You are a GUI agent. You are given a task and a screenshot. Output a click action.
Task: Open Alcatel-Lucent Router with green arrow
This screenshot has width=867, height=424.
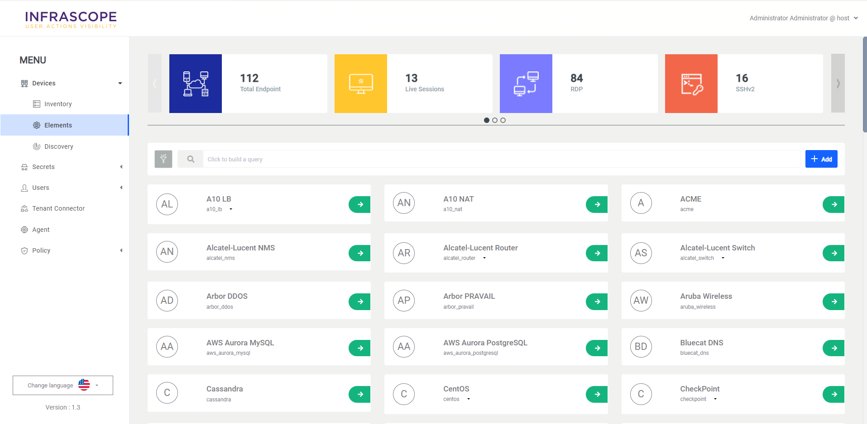click(597, 253)
